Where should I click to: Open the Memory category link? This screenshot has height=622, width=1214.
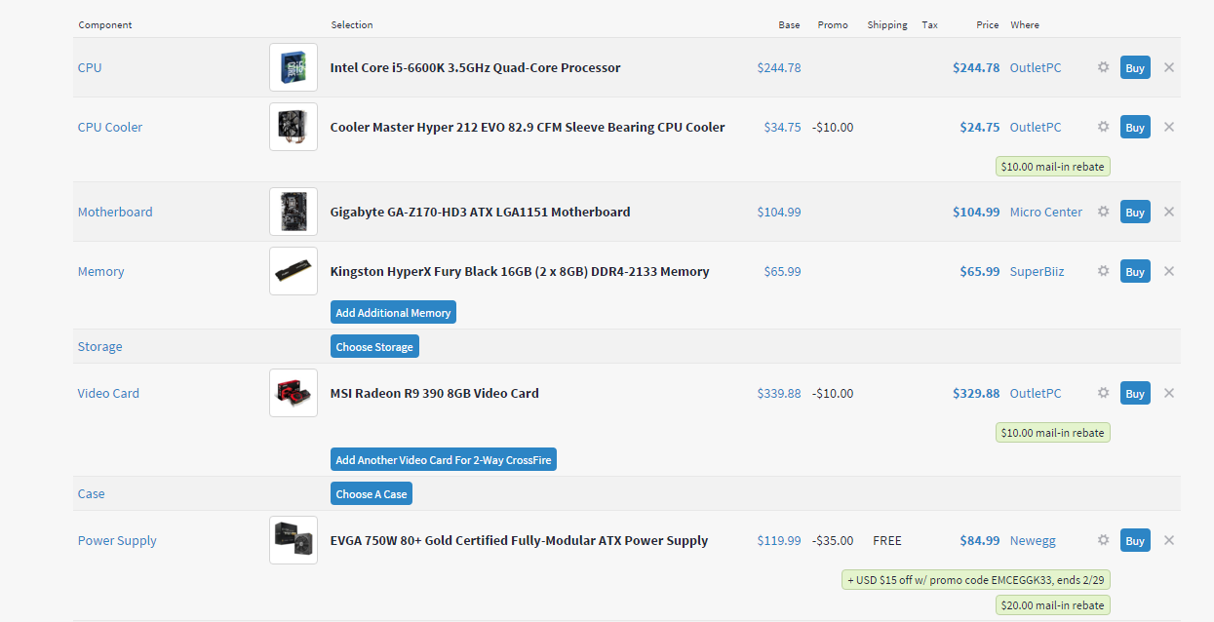101,271
